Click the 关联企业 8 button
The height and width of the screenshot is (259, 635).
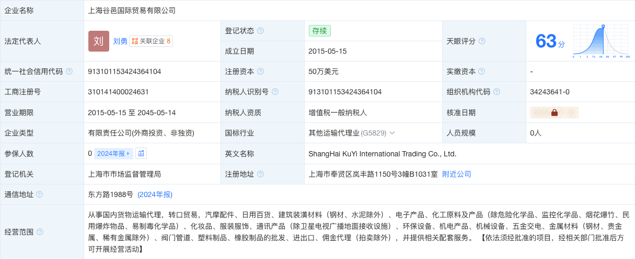151,41
